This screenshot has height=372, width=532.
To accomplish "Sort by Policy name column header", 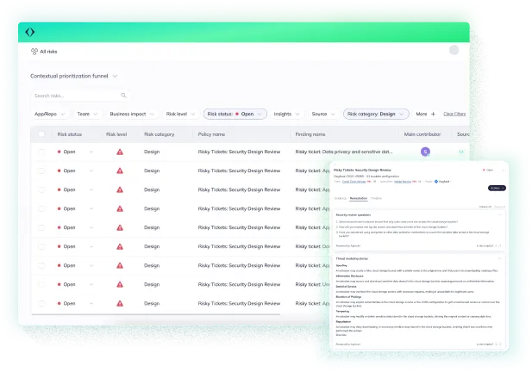I will tap(211, 134).
